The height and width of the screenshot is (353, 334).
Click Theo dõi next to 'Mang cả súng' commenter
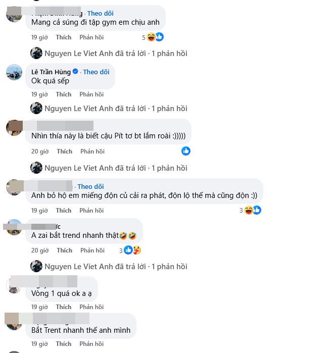pyautogui.click(x=101, y=13)
